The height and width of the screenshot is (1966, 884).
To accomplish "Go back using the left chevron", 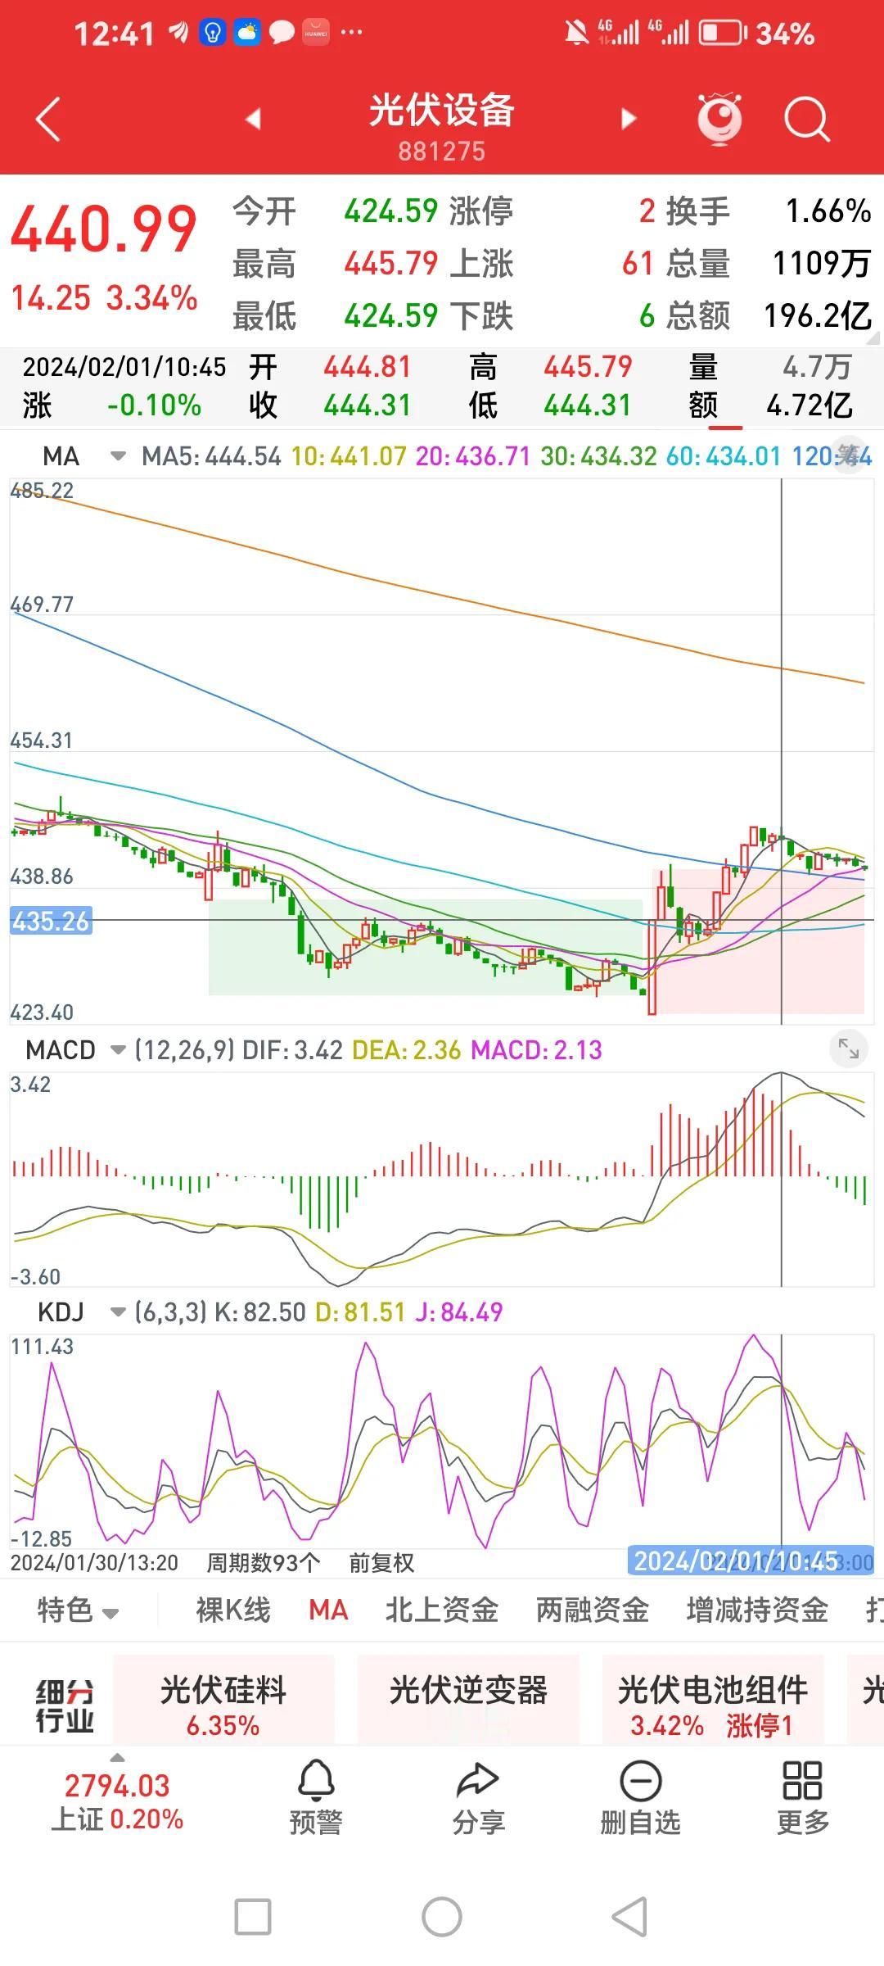I will [x=48, y=120].
